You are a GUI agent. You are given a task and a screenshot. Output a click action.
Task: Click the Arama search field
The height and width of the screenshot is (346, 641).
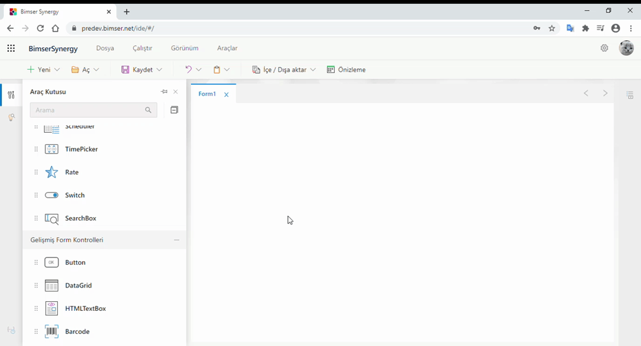tap(88, 110)
